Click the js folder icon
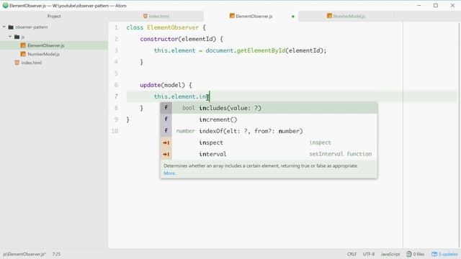This screenshot has height=259, width=461. [x=17, y=37]
